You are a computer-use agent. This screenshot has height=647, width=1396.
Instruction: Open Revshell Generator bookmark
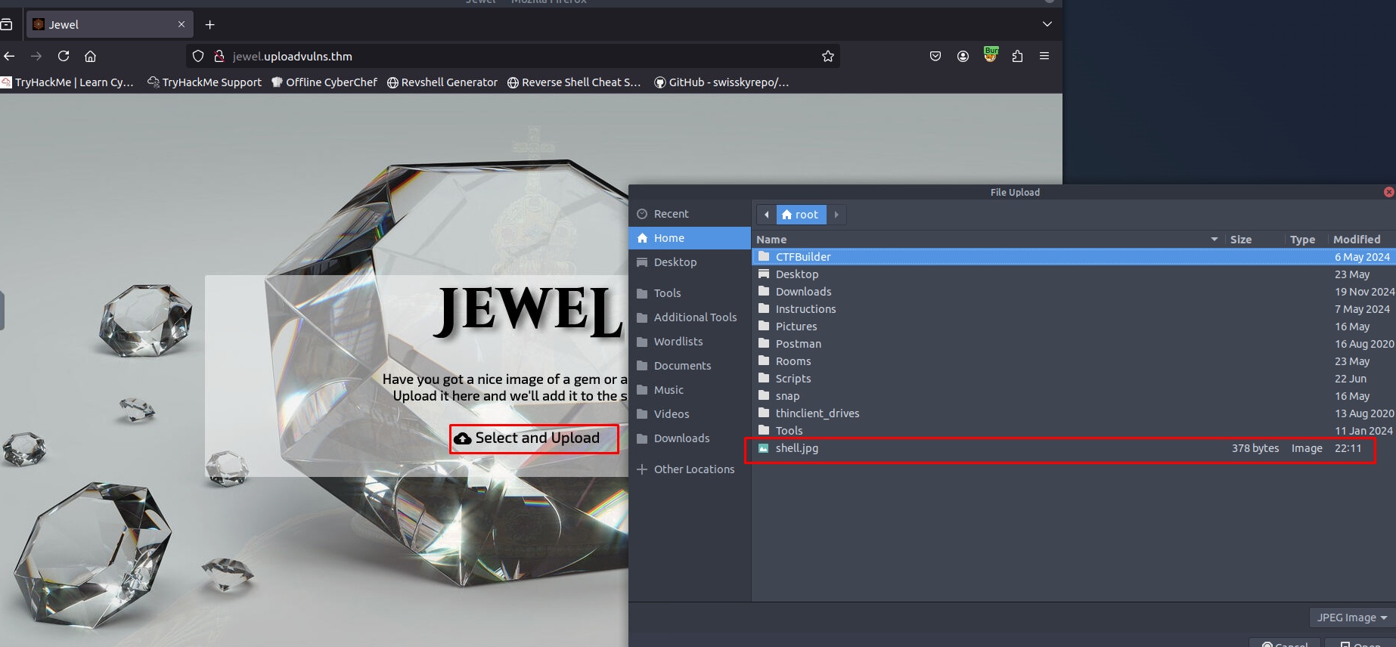442,82
